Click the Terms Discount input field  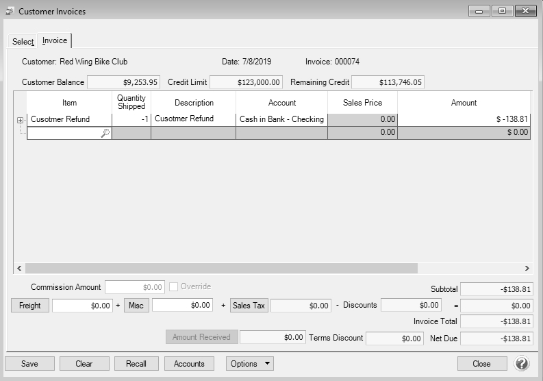(394, 338)
